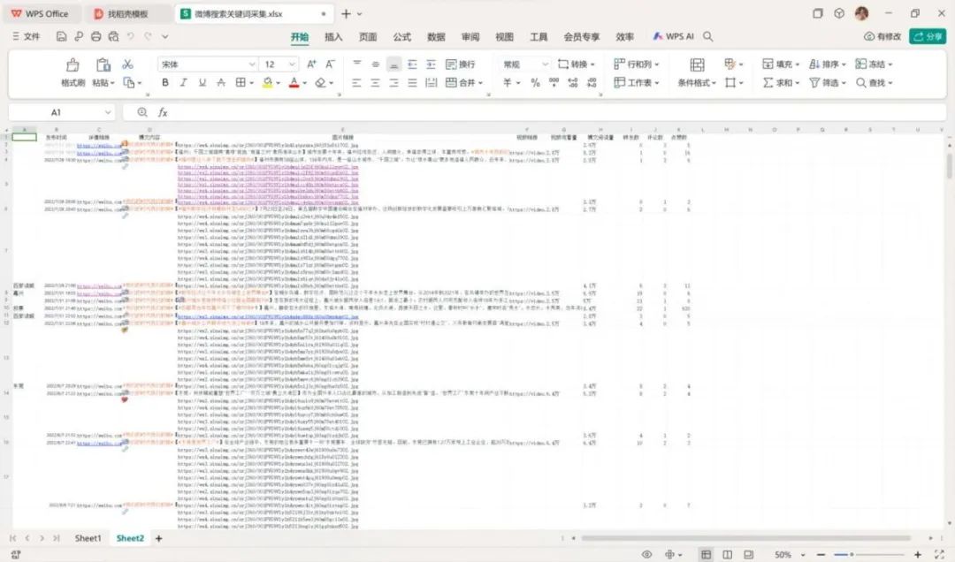
Task: Click the percent style icon
Action: [535, 82]
